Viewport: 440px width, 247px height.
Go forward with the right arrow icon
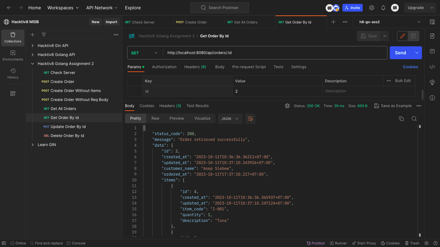point(21,8)
